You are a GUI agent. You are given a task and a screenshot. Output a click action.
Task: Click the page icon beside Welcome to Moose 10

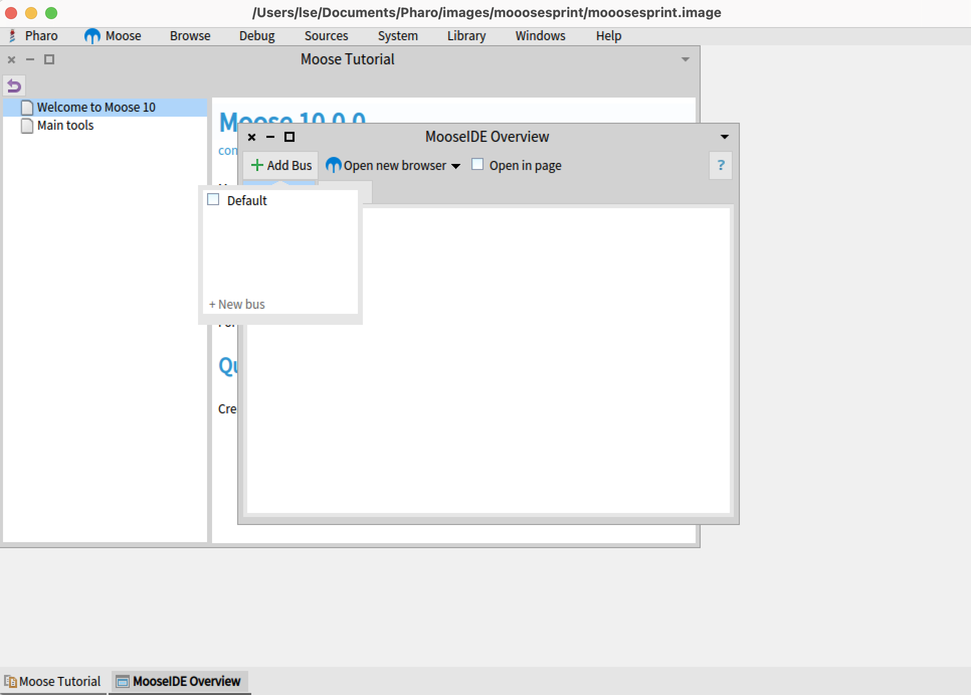click(x=28, y=107)
